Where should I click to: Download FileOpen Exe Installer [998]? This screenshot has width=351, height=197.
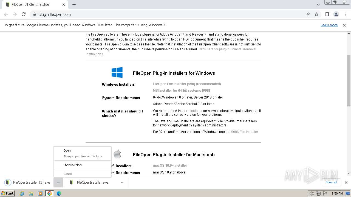(x=187, y=84)
